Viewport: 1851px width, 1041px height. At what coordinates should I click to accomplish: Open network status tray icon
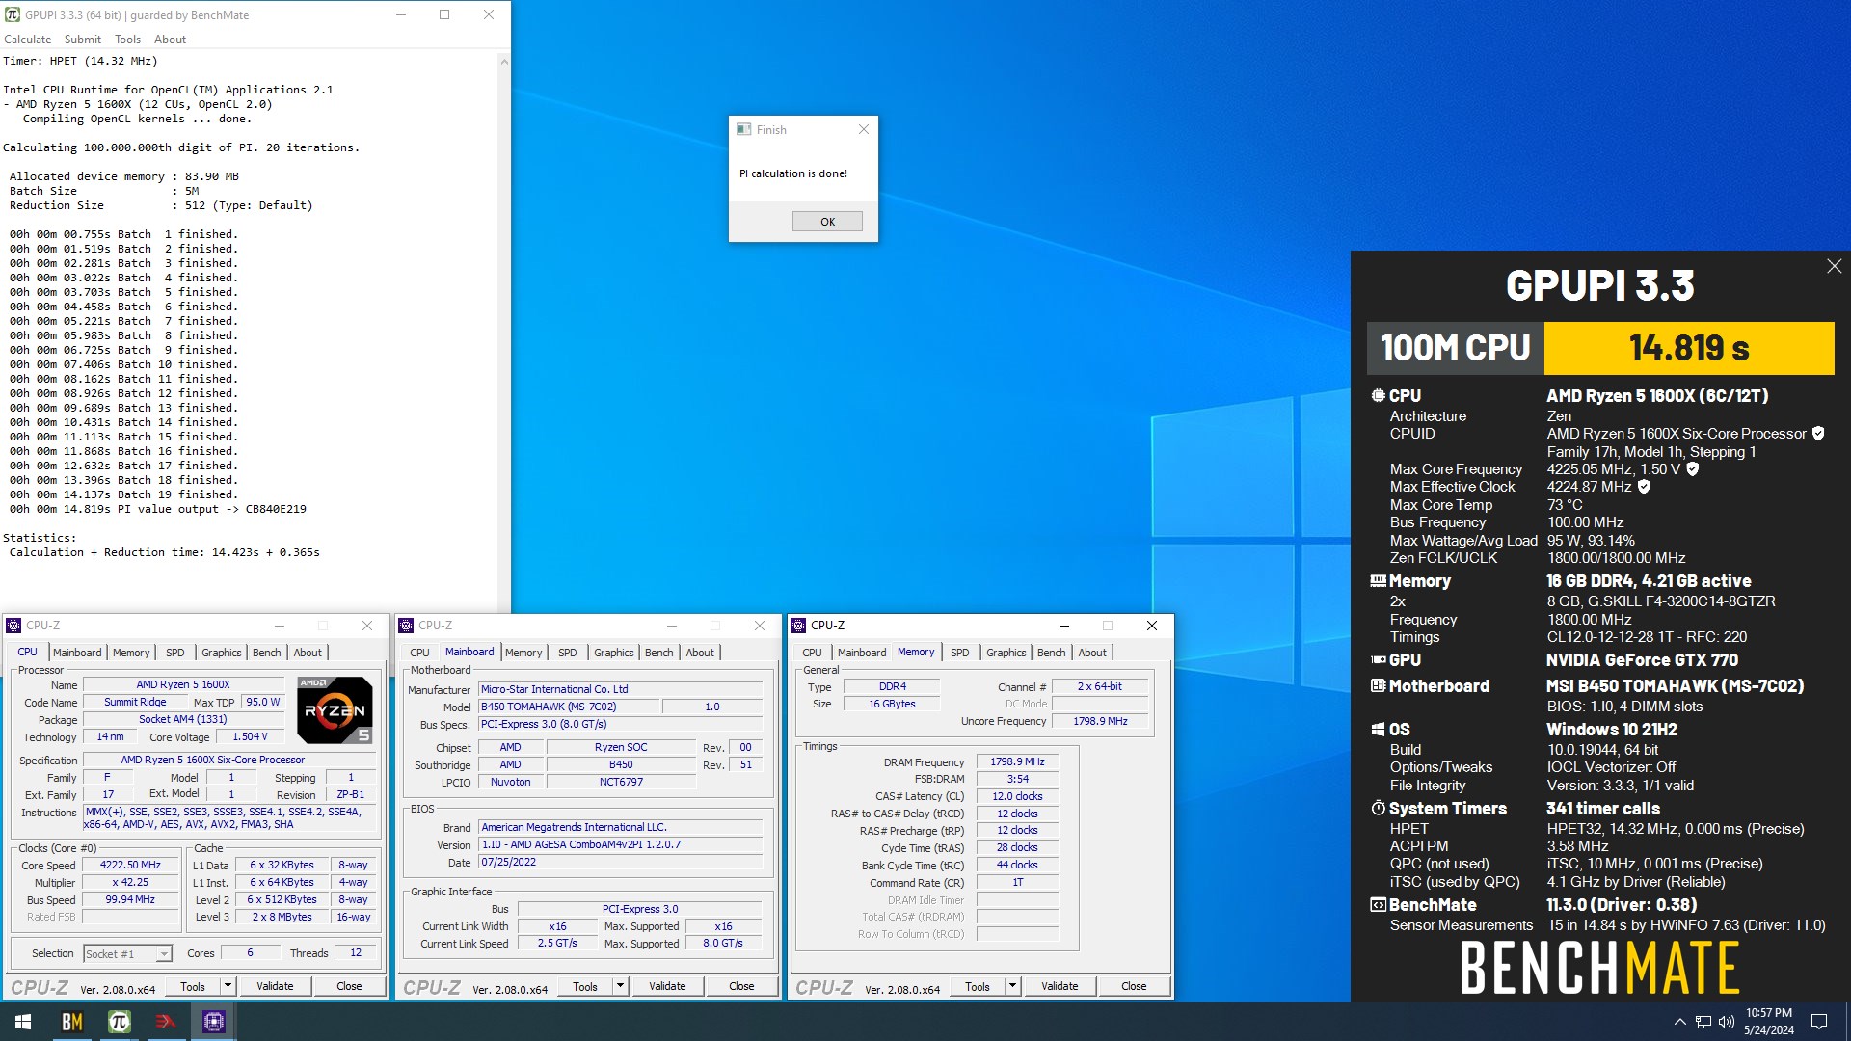coord(1703,1022)
